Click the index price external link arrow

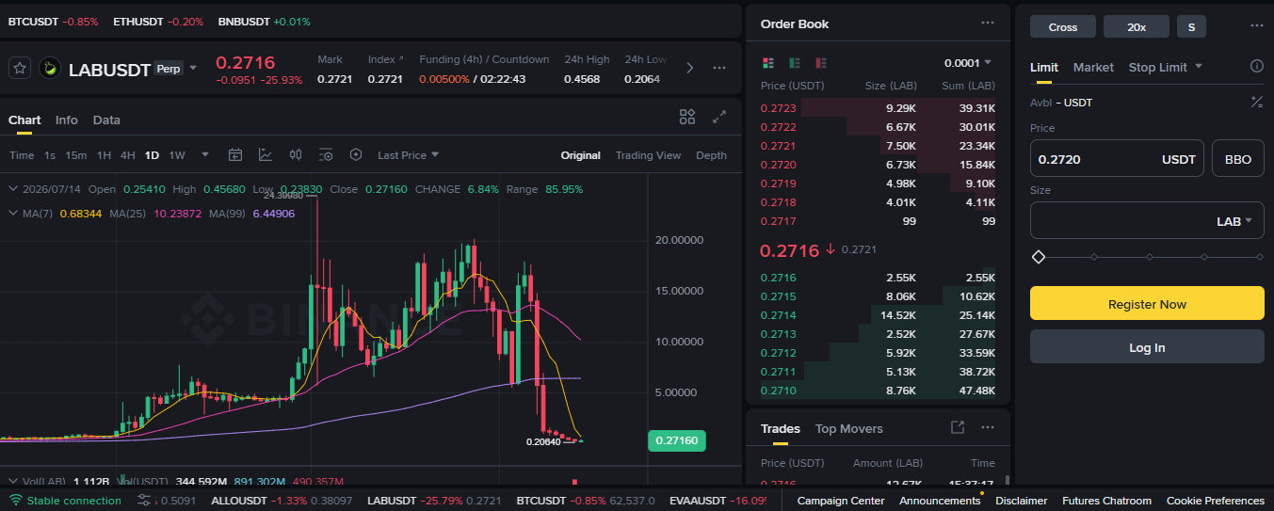pyautogui.click(x=400, y=59)
